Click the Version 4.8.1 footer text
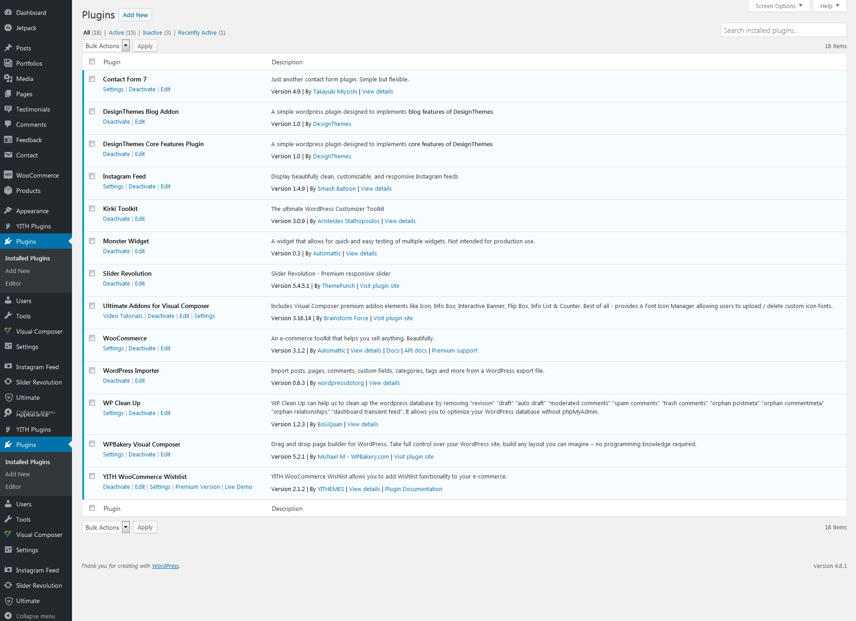Screen dimensions: 856x621 (x=829, y=566)
